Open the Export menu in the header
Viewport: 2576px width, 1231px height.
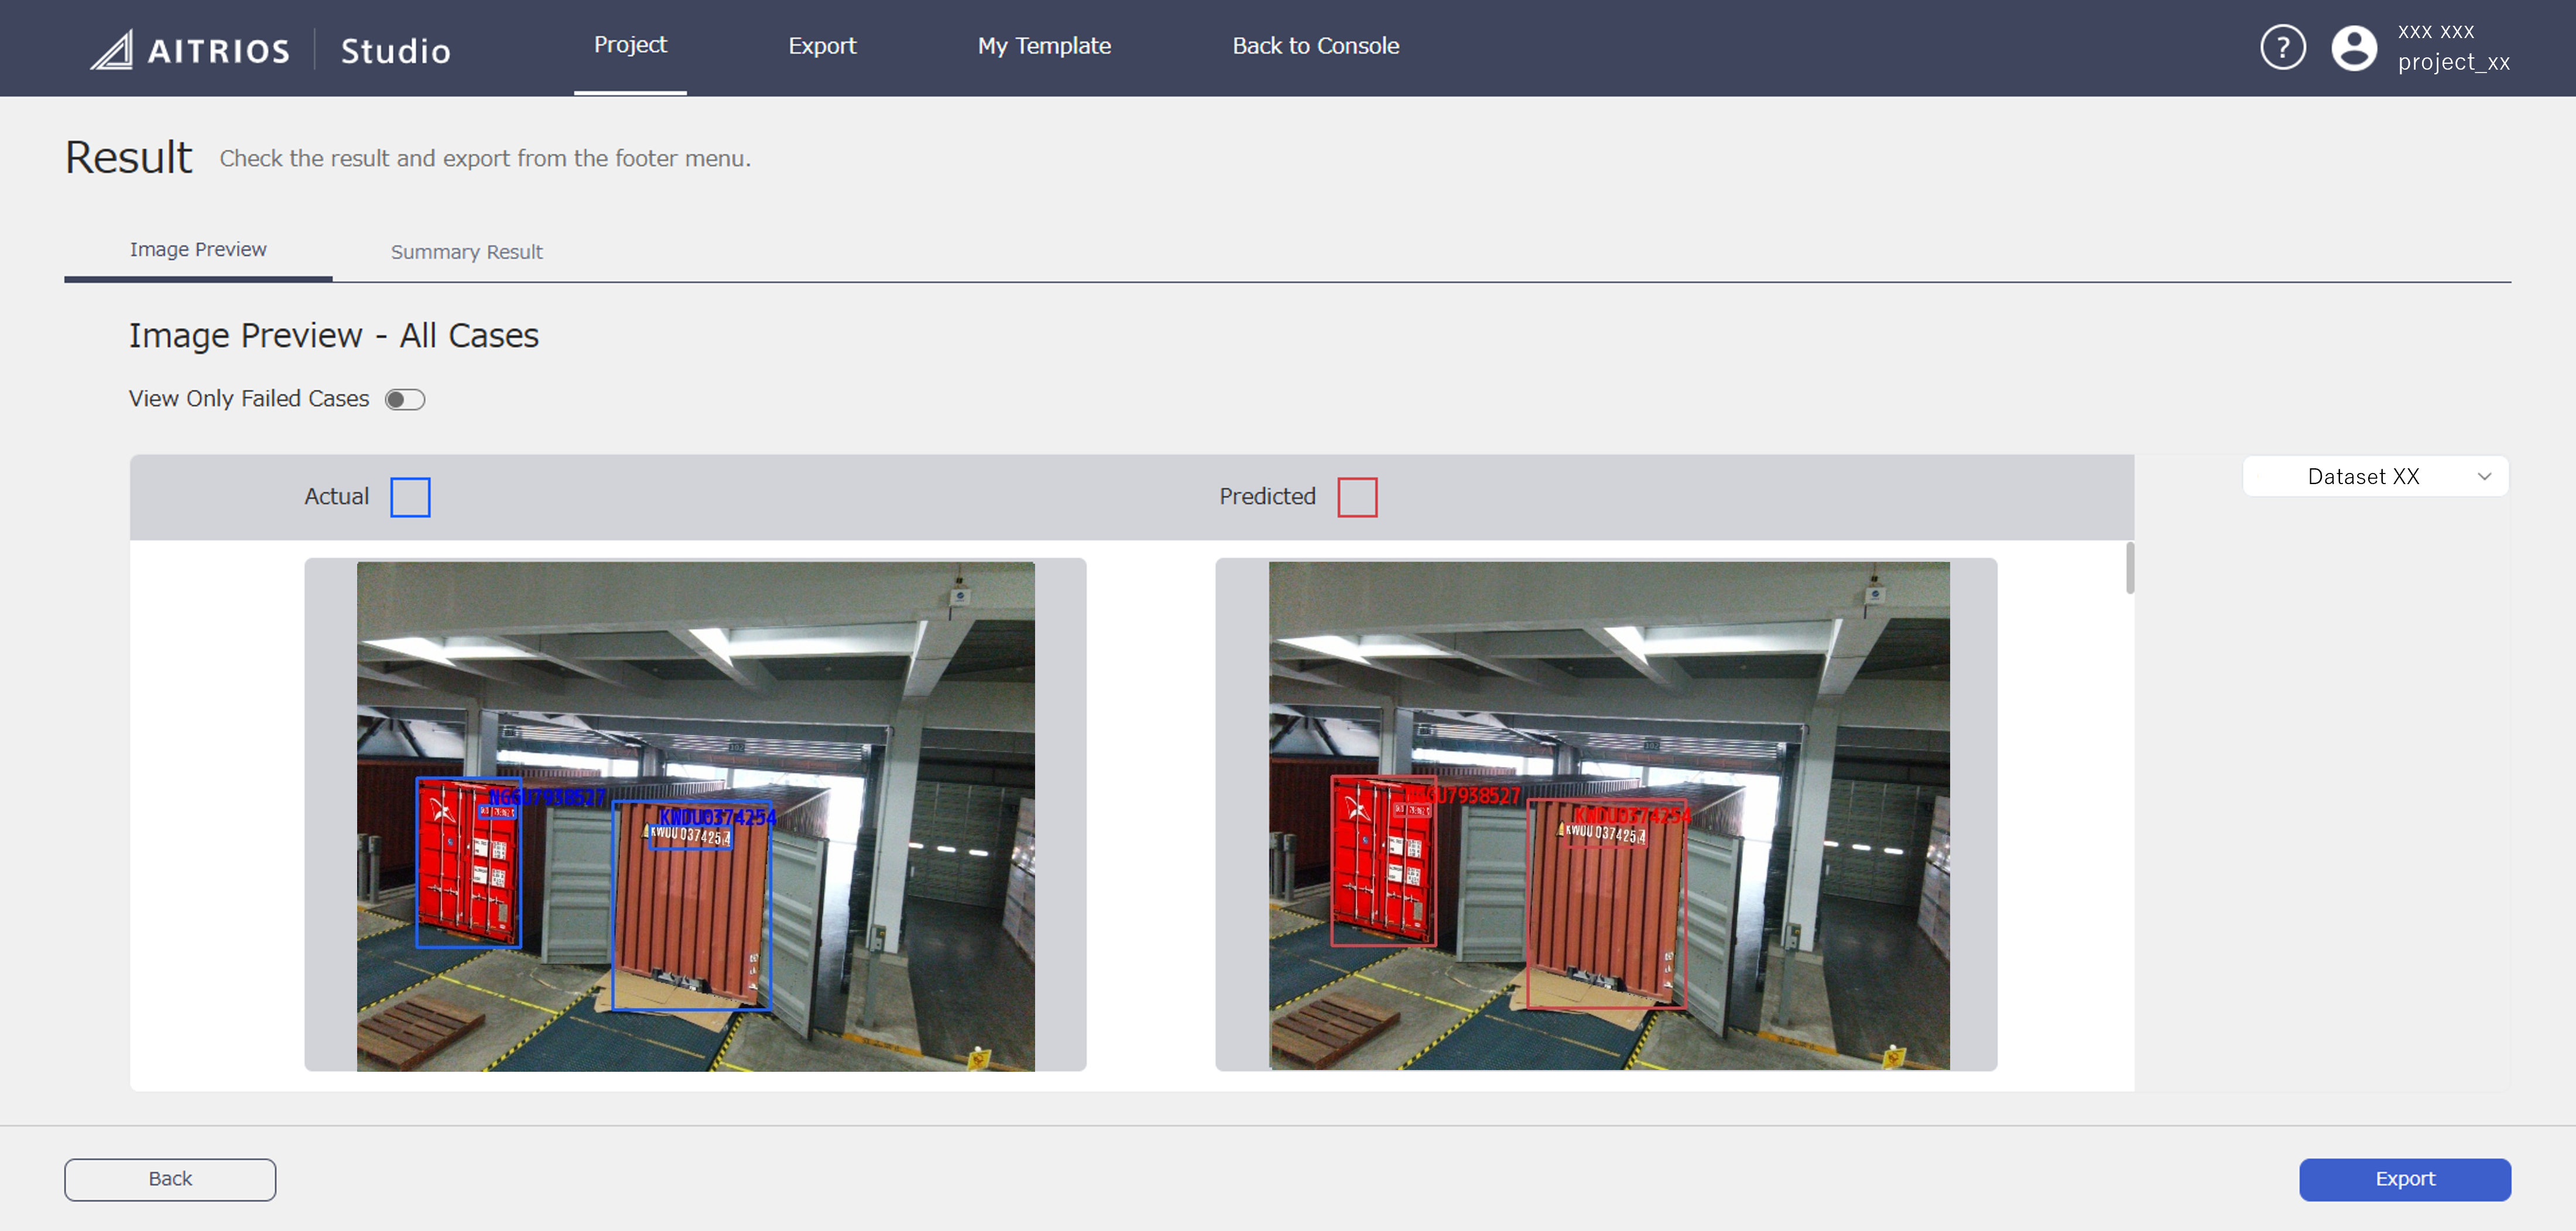pos(822,46)
